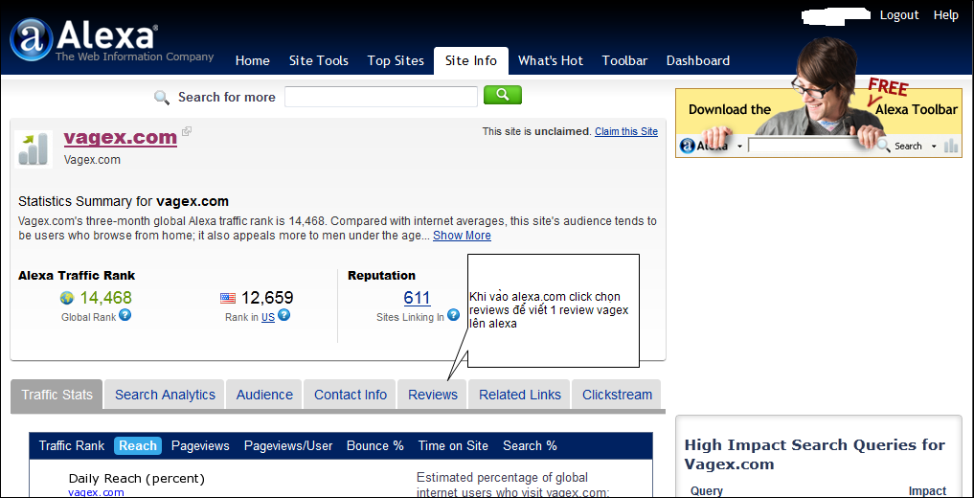Screen dimensions: 974x498
Task: Expand summary with Show More link
Action: 462,236
